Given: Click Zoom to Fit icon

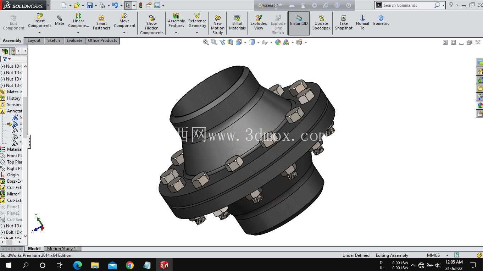Looking at the screenshot, I should [x=206, y=42].
